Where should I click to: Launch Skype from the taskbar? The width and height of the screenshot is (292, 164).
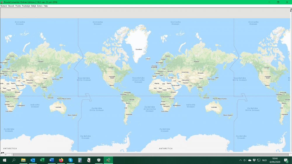pyautogui.click(x=70, y=160)
